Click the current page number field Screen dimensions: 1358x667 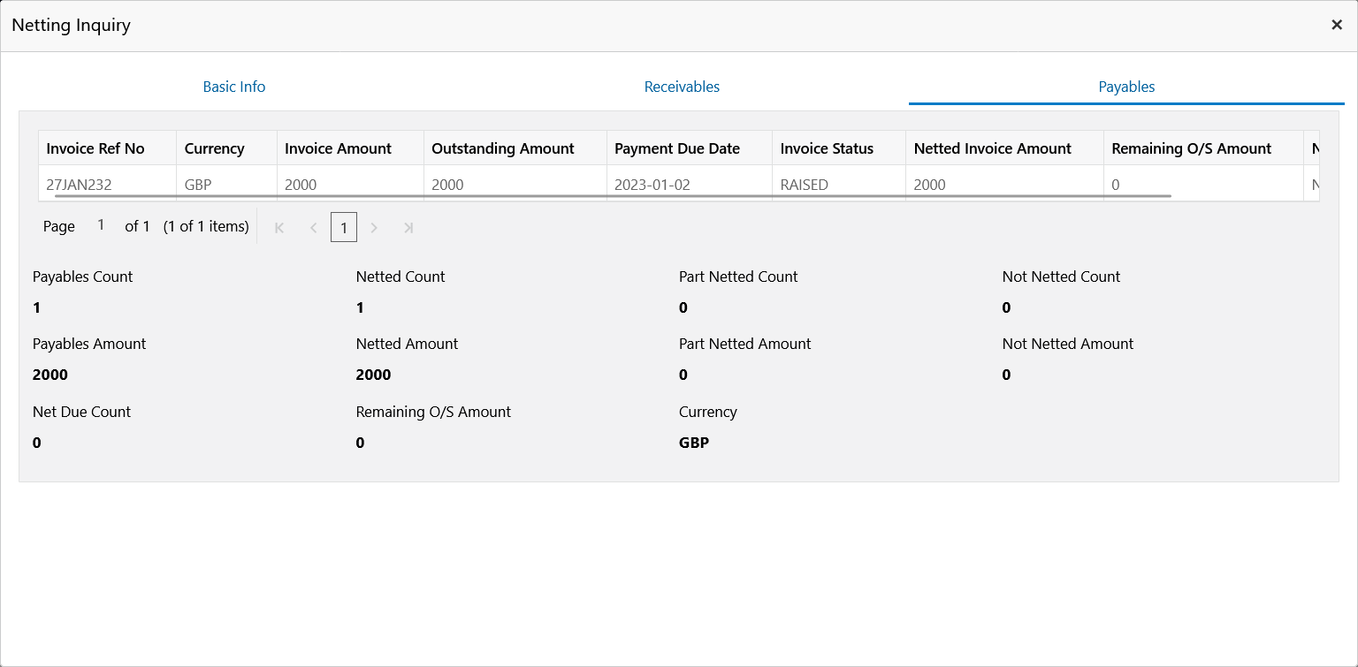click(101, 225)
